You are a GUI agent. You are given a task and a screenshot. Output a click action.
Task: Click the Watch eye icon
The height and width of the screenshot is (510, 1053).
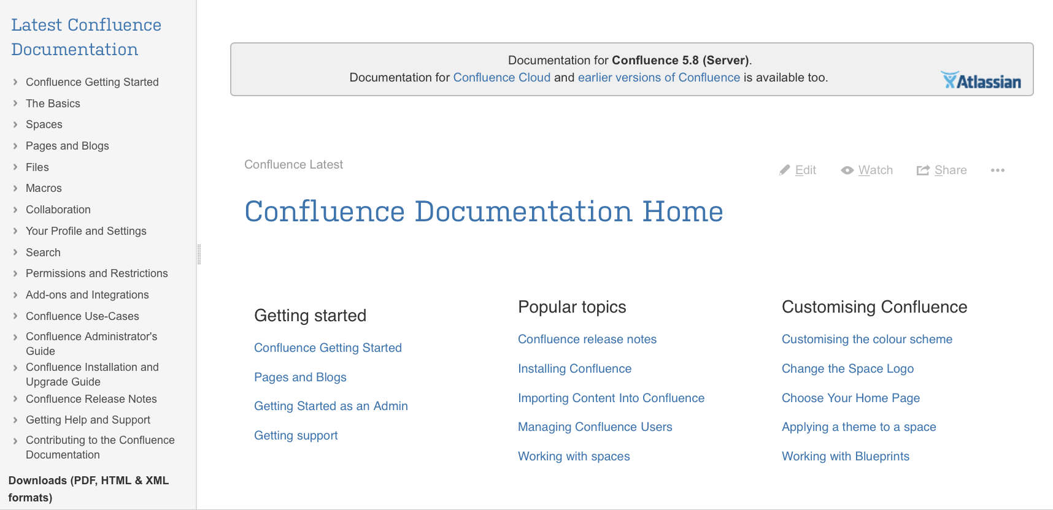(x=847, y=170)
